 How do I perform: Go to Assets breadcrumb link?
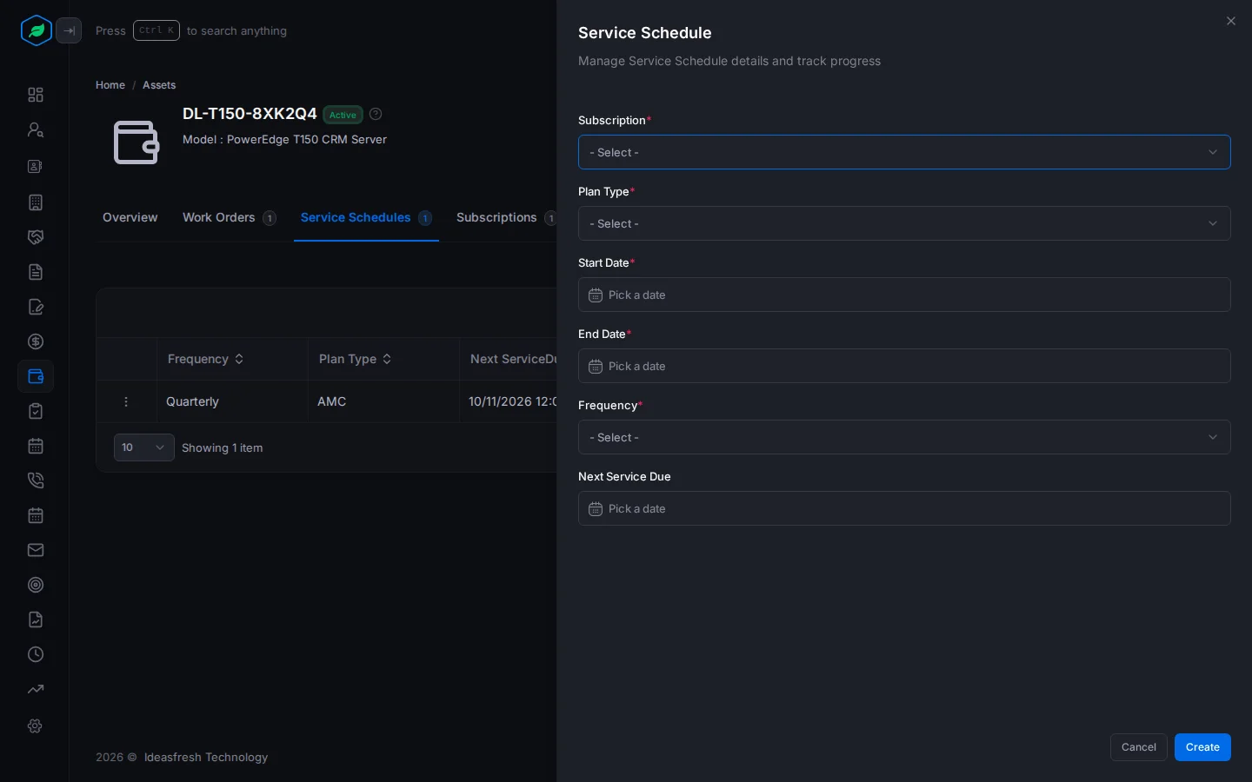tap(159, 85)
